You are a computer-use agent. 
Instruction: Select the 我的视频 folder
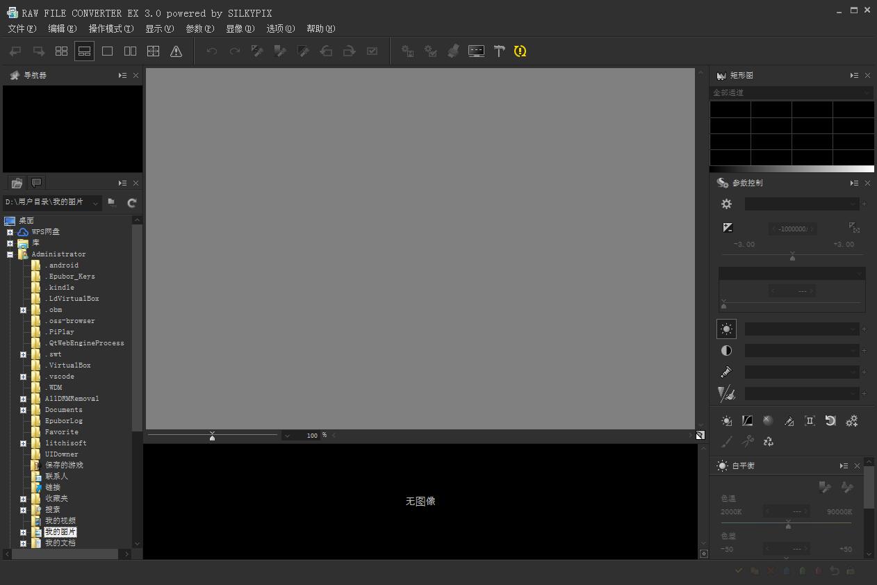(x=60, y=521)
